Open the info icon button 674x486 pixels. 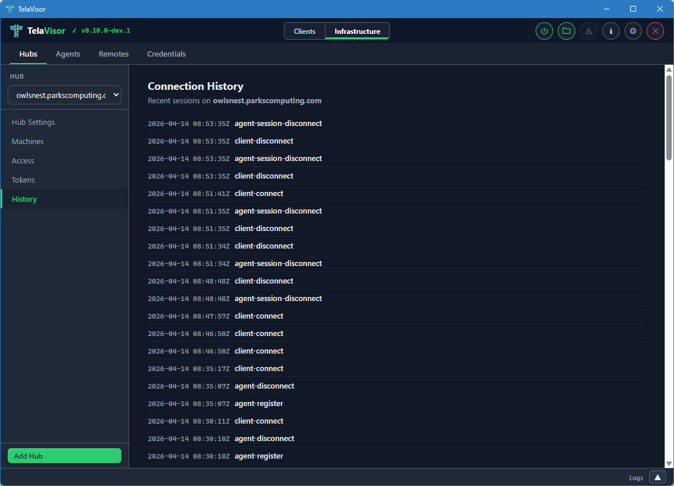tap(611, 31)
